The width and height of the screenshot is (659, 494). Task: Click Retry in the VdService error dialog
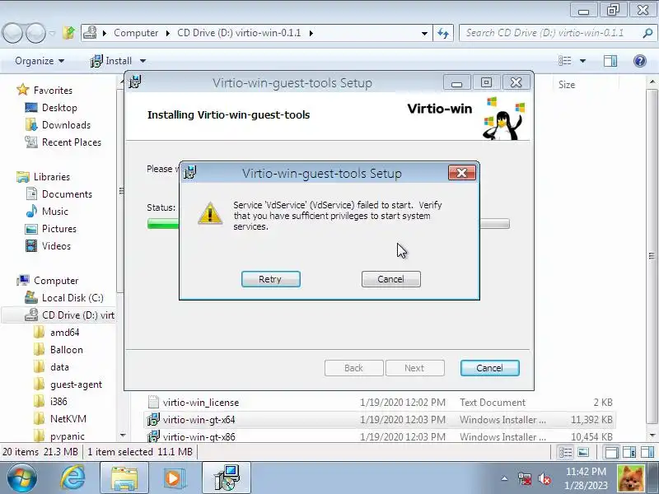click(271, 279)
